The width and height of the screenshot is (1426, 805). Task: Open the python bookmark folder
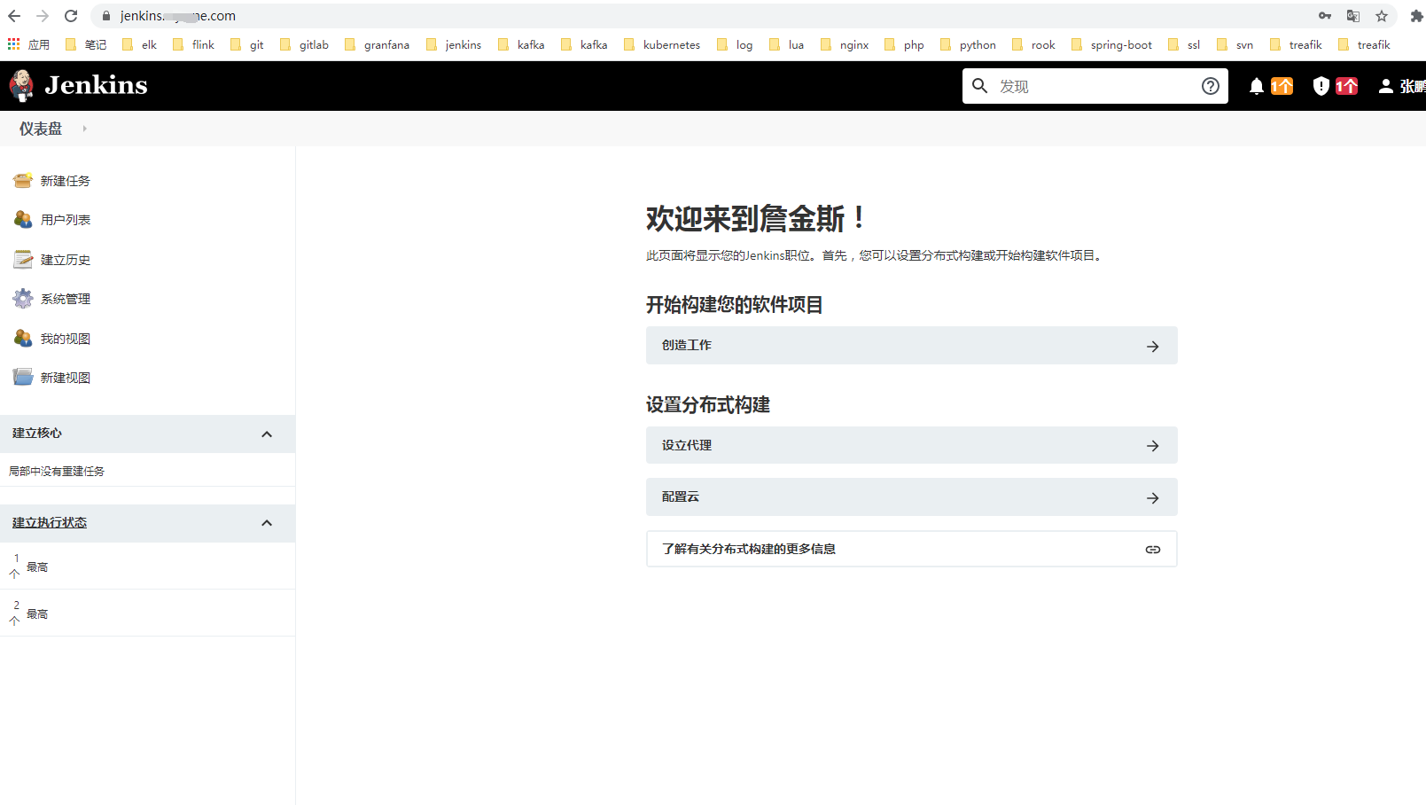coord(968,44)
